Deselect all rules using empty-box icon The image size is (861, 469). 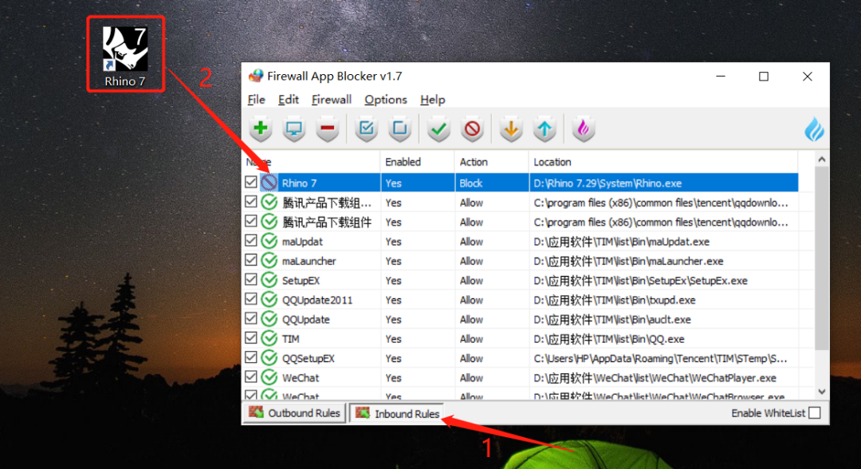pos(399,128)
